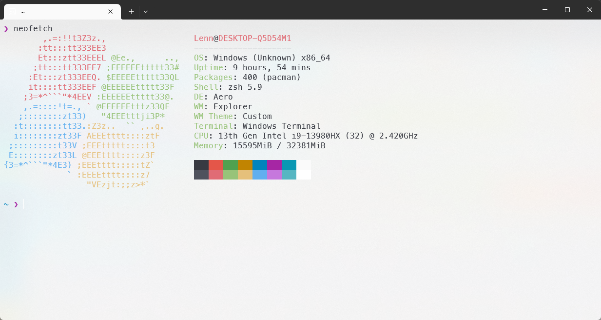Expand the new tab profile dropdown

pyautogui.click(x=146, y=11)
